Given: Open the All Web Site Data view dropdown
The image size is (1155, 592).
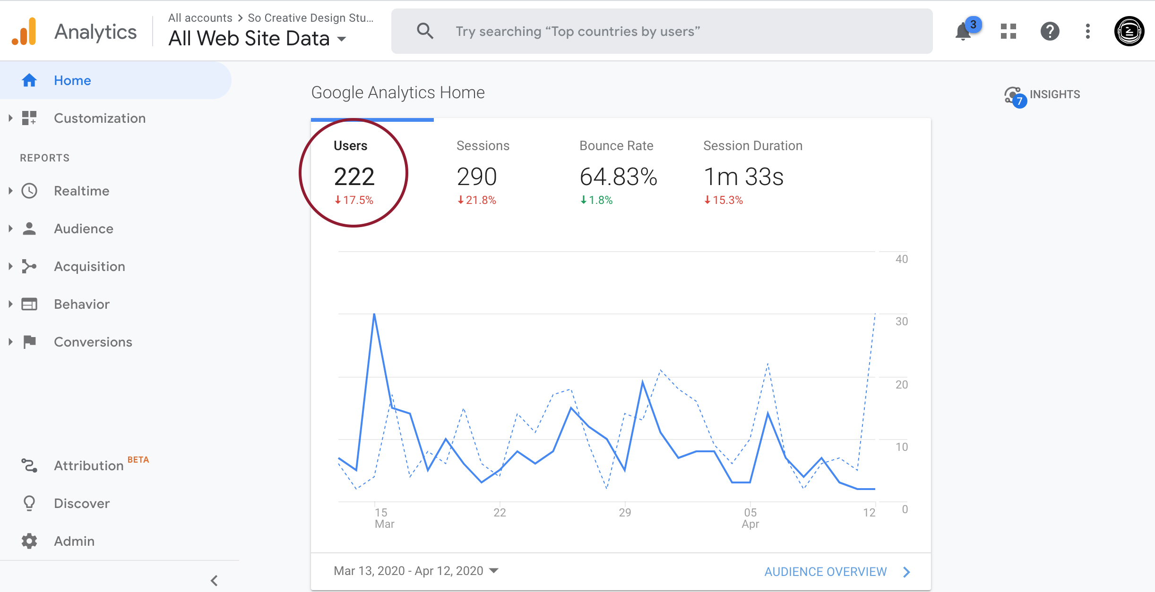Looking at the screenshot, I should [x=258, y=39].
